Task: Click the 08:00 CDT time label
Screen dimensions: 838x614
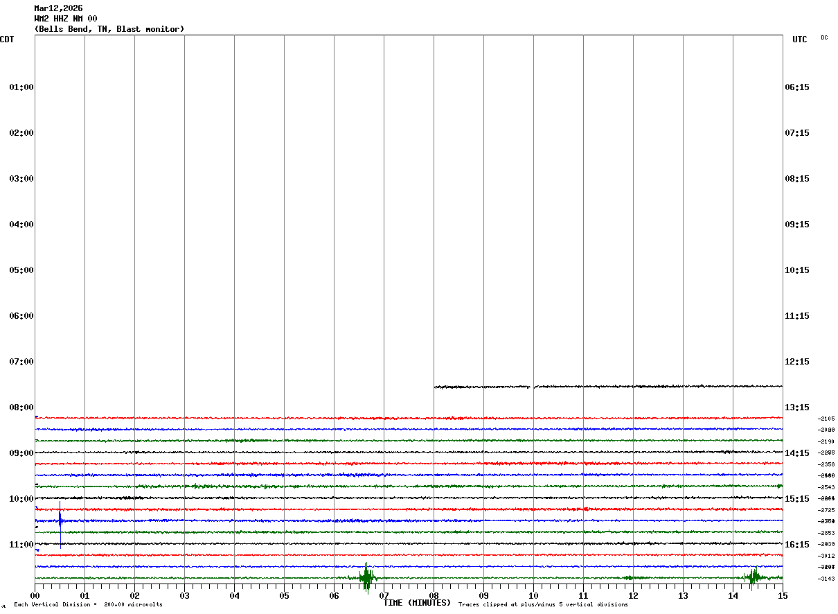Action: (x=21, y=407)
